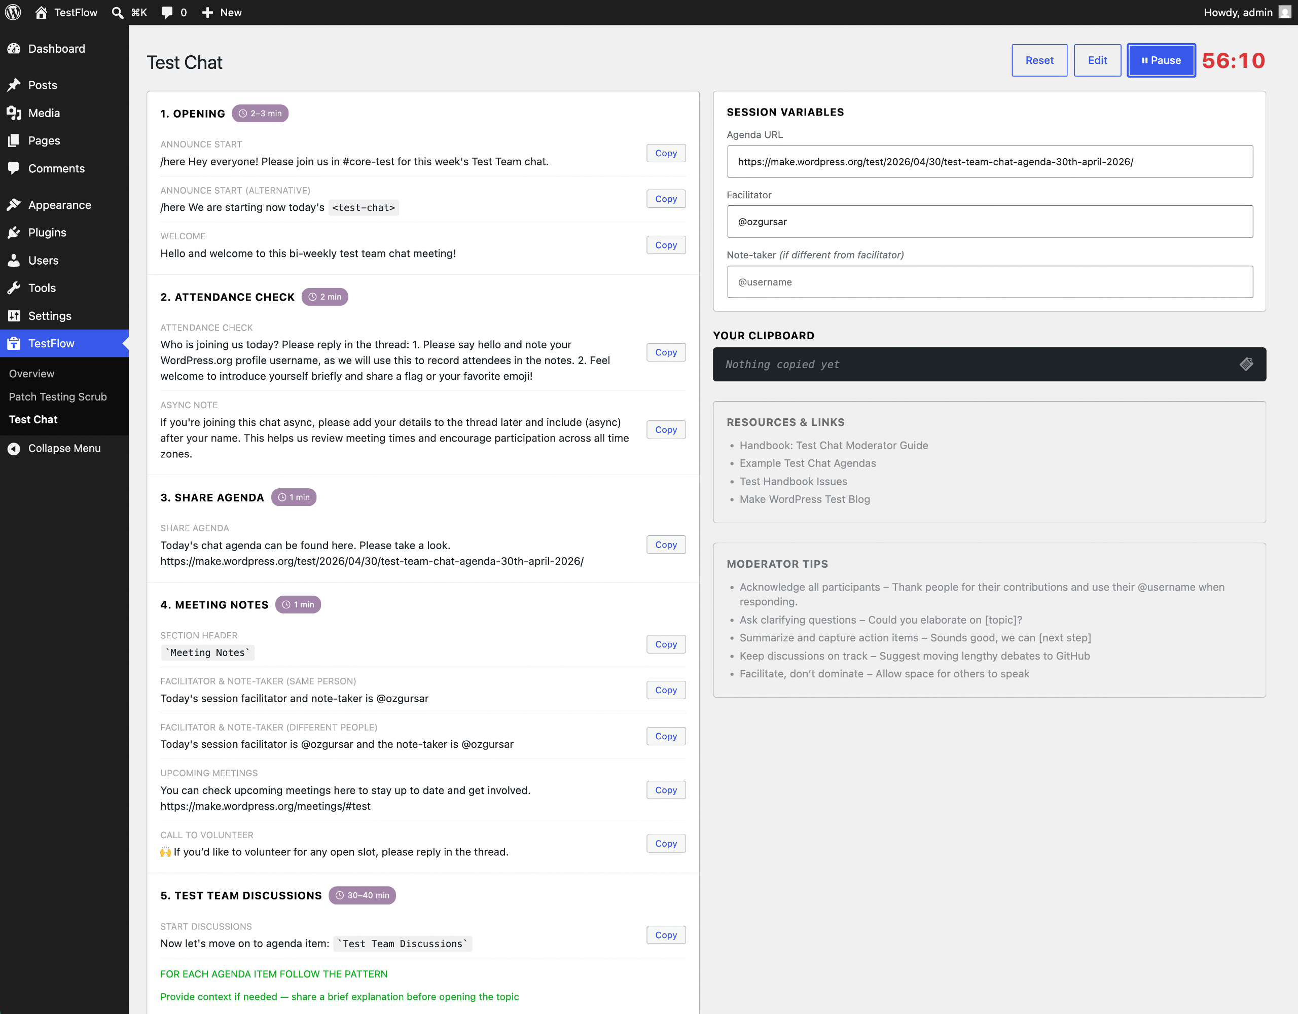The height and width of the screenshot is (1014, 1298).
Task: Click the Media library icon
Action: pyautogui.click(x=14, y=113)
